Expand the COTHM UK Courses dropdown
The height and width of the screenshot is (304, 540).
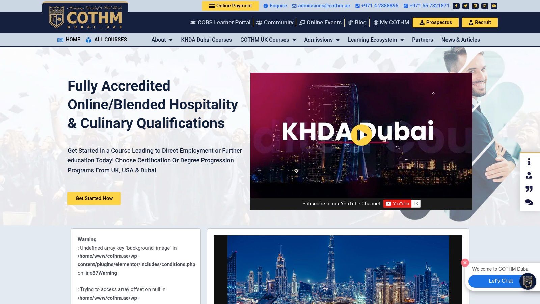(268, 40)
